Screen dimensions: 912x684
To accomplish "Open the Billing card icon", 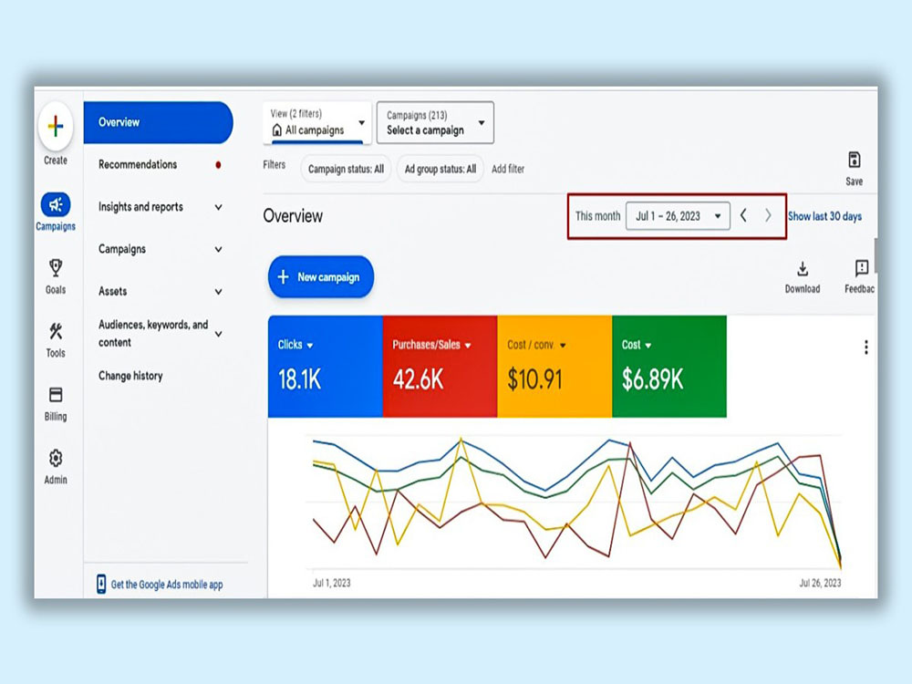I will (56, 395).
